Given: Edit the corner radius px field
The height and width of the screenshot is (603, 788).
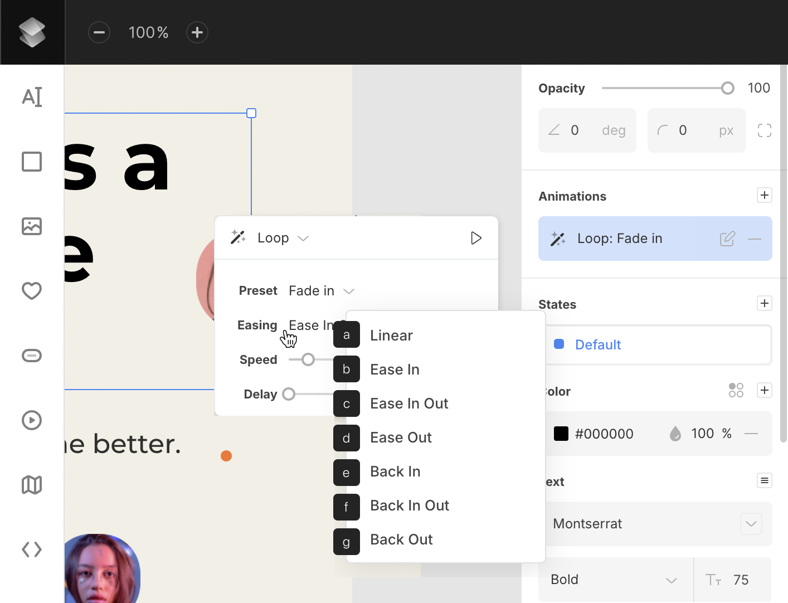Looking at the screenshot, I should coord(697,130).
